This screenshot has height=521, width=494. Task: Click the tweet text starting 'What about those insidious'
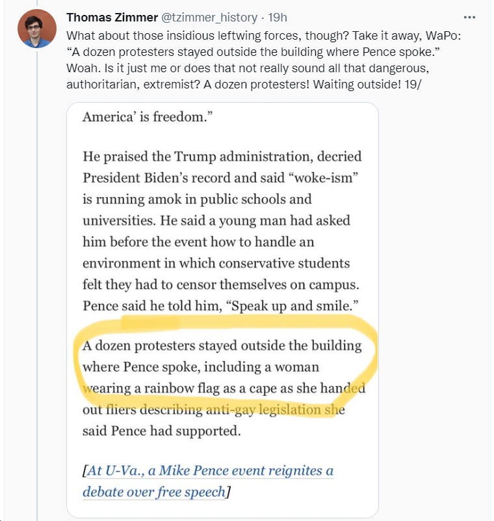(x=264, y=60)
